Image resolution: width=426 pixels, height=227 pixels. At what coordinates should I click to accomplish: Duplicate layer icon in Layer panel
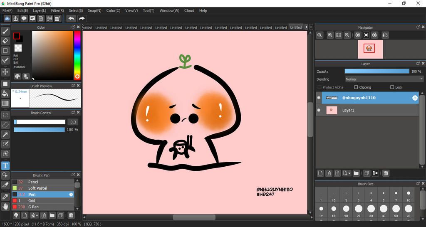[367, 173]
